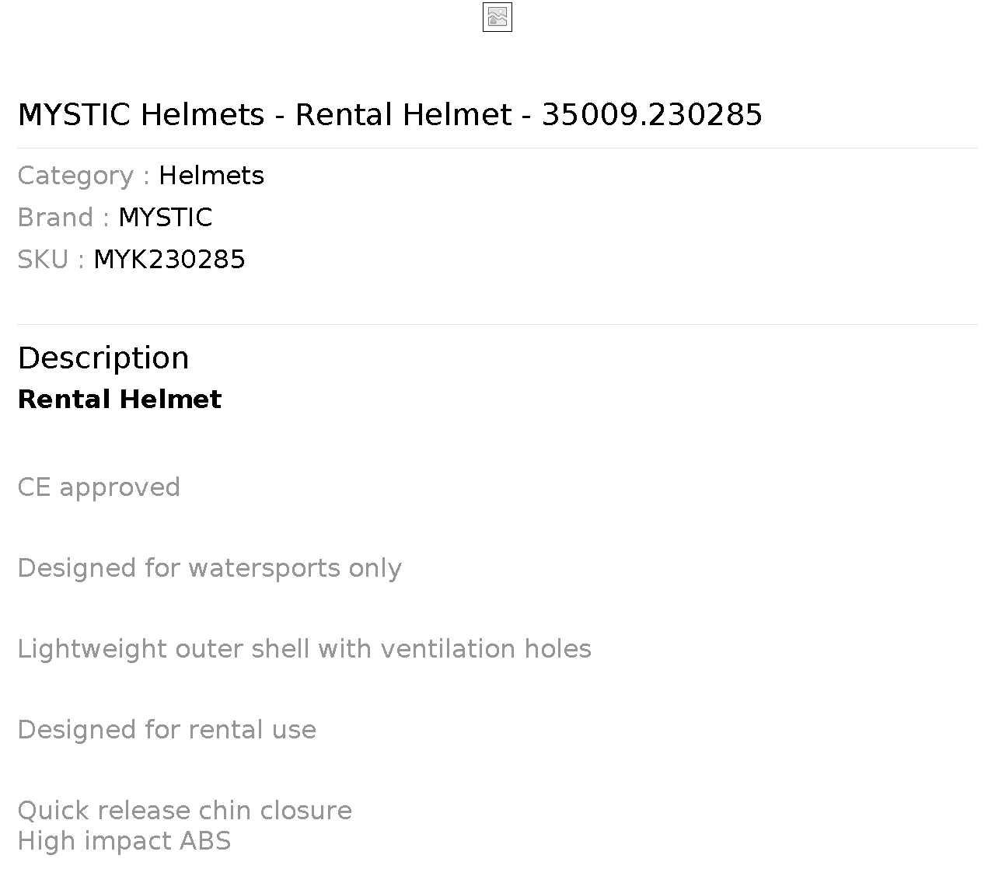
Task: Click the word MYSTIC in title
Action: tap(75, 115)
